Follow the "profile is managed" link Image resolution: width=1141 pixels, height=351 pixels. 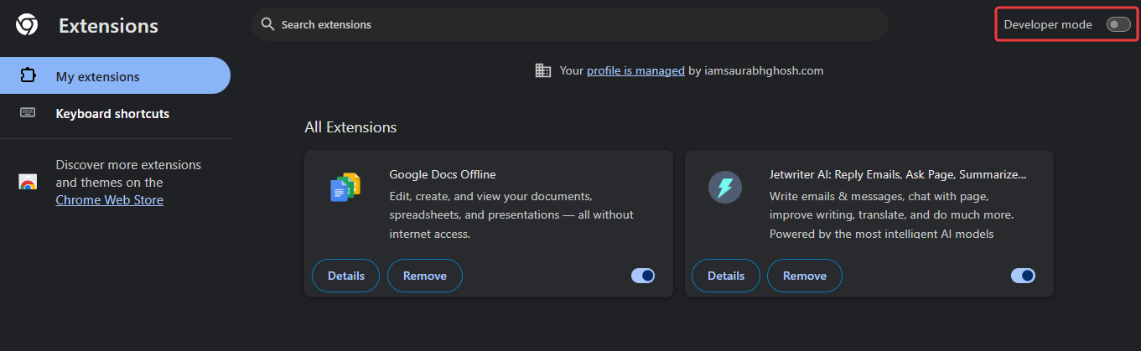(x=635, y=70)
